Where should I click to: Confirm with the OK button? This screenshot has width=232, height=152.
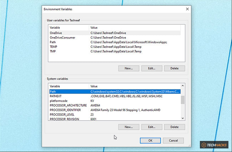tap(150, 141)
